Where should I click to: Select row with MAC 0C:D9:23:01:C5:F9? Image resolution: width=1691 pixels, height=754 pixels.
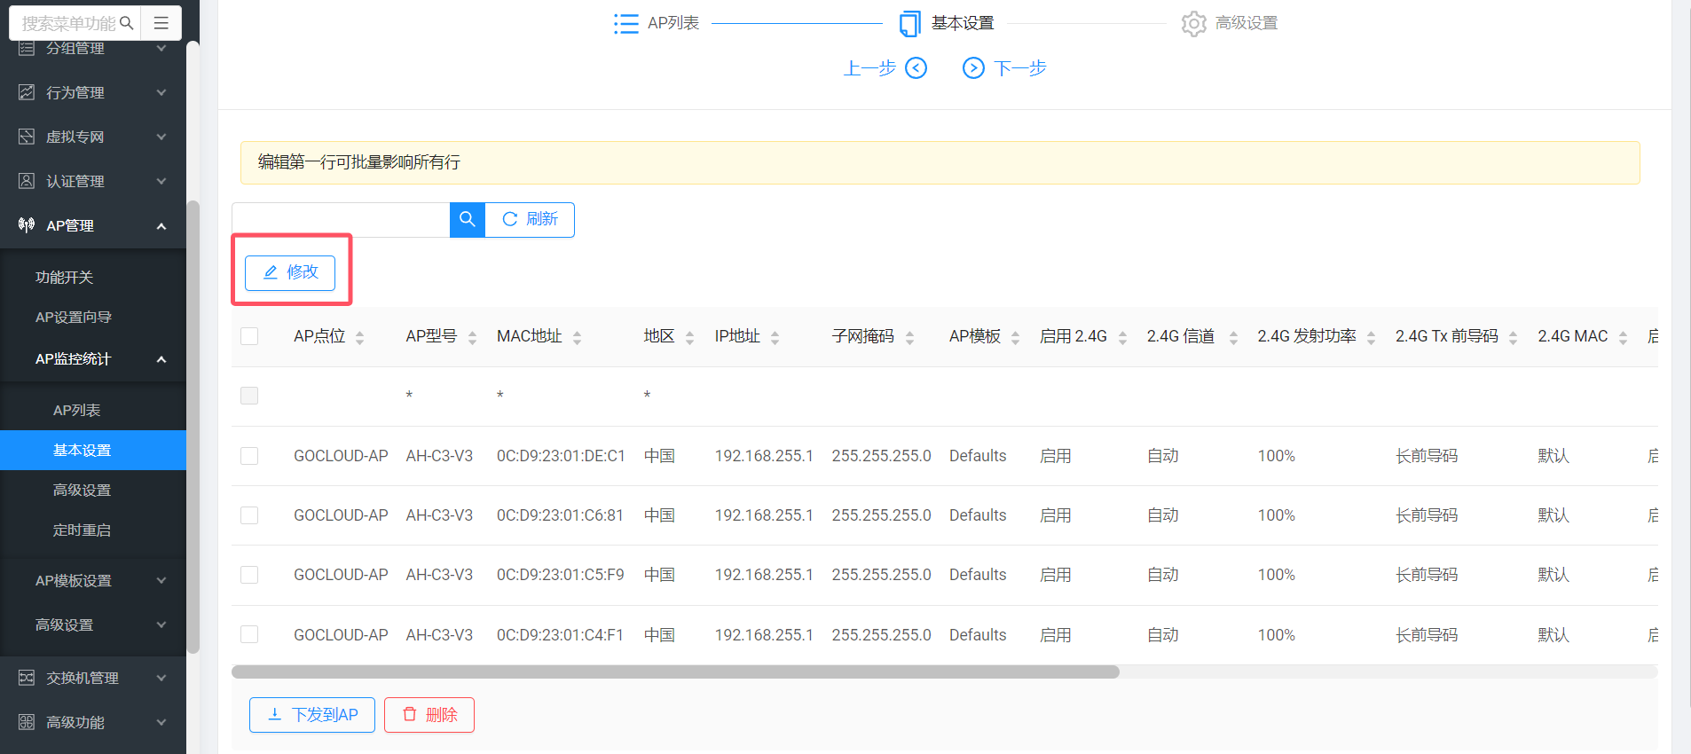click(x=249, y=575)
